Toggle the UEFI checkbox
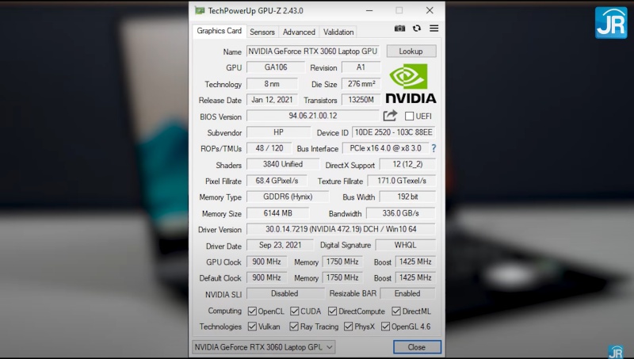The width and height of the screenshot is (634, 359). point(409,116)
